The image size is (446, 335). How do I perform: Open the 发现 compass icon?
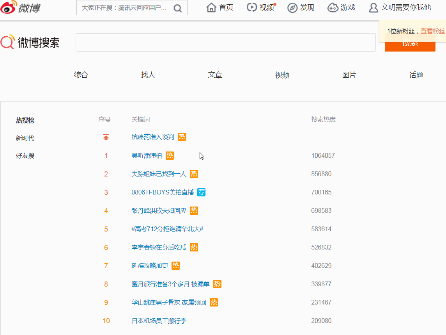click(292, 8)
